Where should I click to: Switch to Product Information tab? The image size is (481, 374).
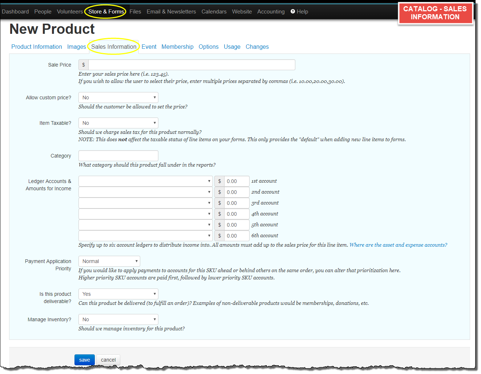(37, 47)
